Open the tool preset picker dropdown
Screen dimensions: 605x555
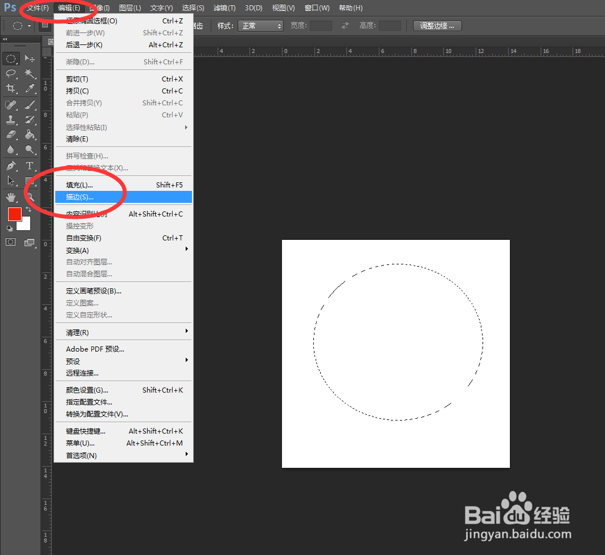29,26
